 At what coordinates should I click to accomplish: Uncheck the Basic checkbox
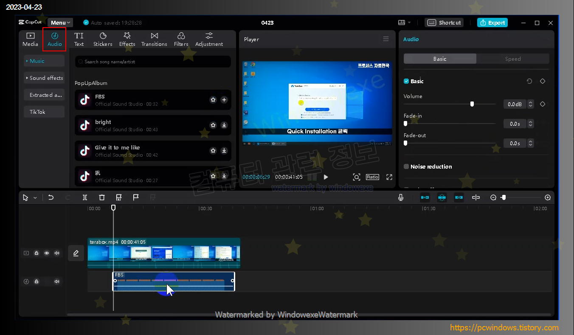coord(406,81)
